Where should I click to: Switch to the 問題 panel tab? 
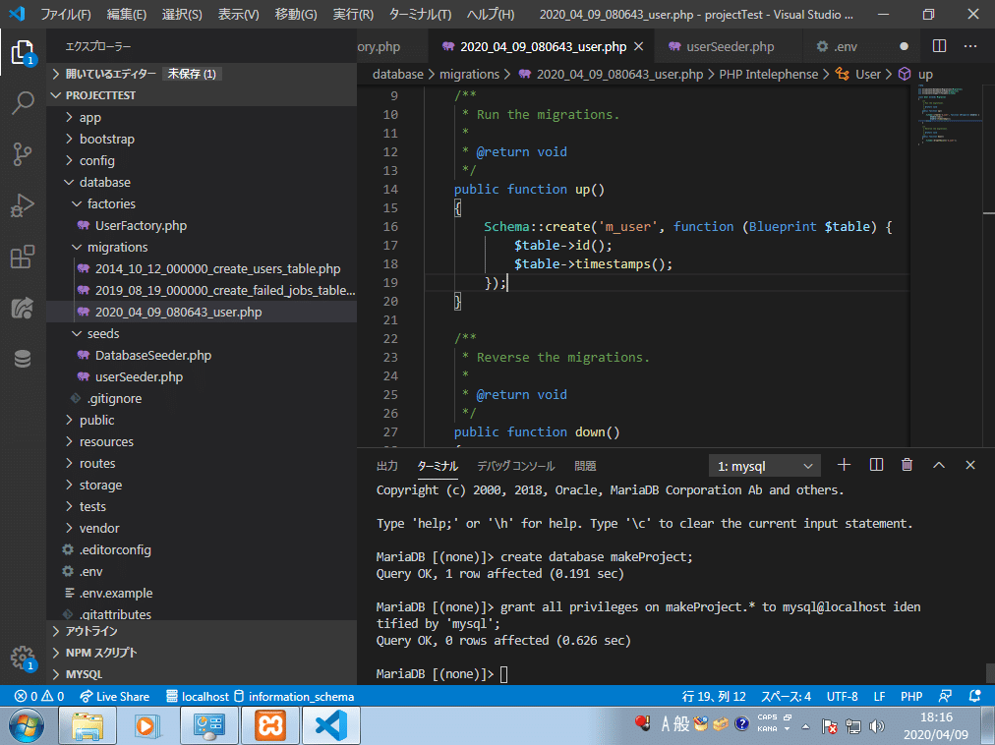click(x=585, y=466)
